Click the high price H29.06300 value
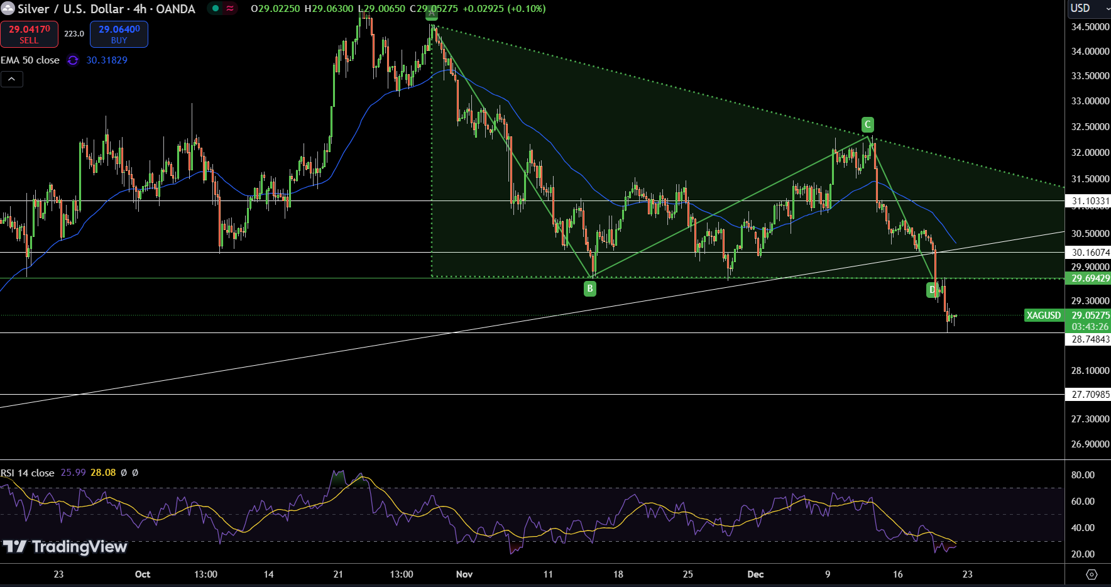Viewport: 1111px width, 587px height. 329,9
